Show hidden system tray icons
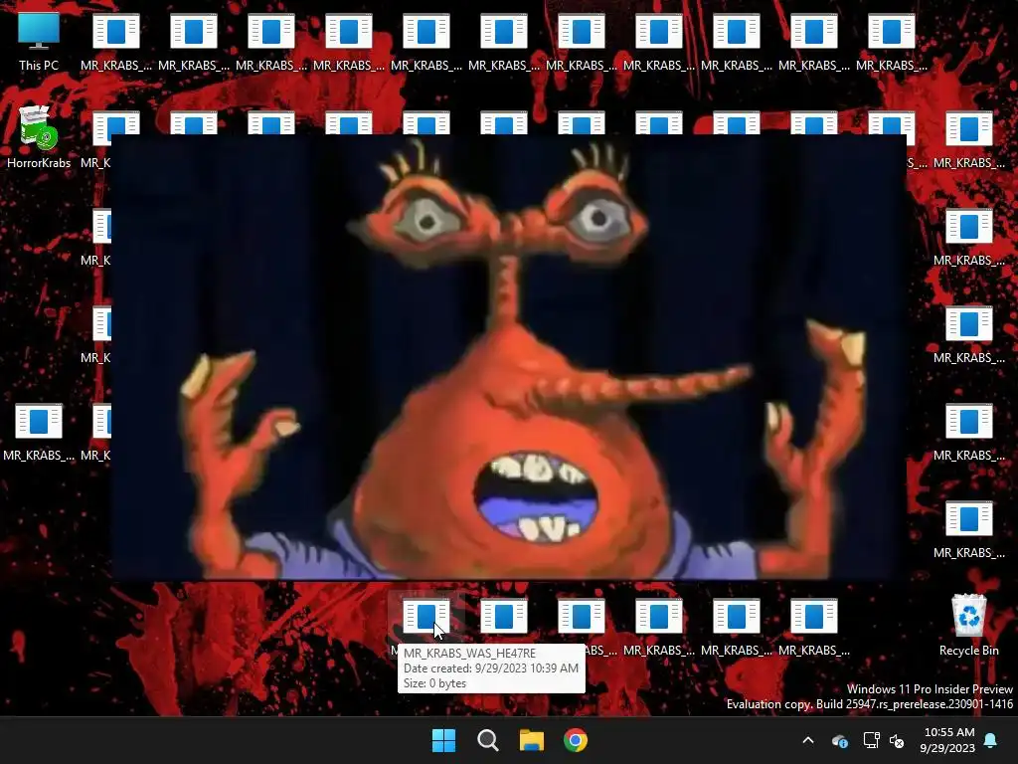 click(x=808, y=740)
